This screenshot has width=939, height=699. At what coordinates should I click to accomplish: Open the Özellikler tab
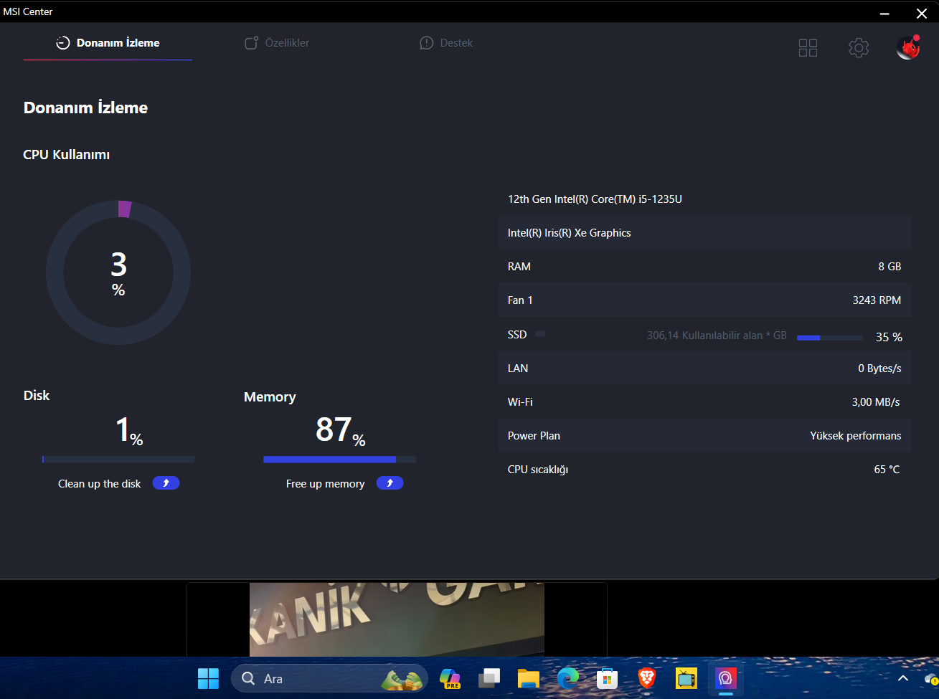pos(277,43)
